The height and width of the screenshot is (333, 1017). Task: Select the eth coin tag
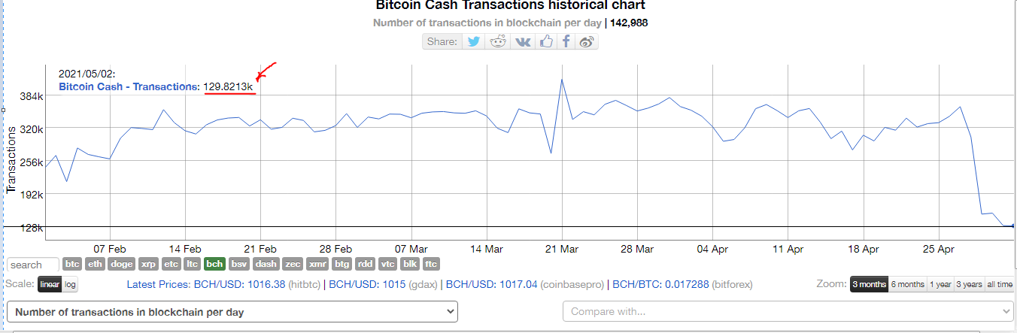[x=96, y=264]
